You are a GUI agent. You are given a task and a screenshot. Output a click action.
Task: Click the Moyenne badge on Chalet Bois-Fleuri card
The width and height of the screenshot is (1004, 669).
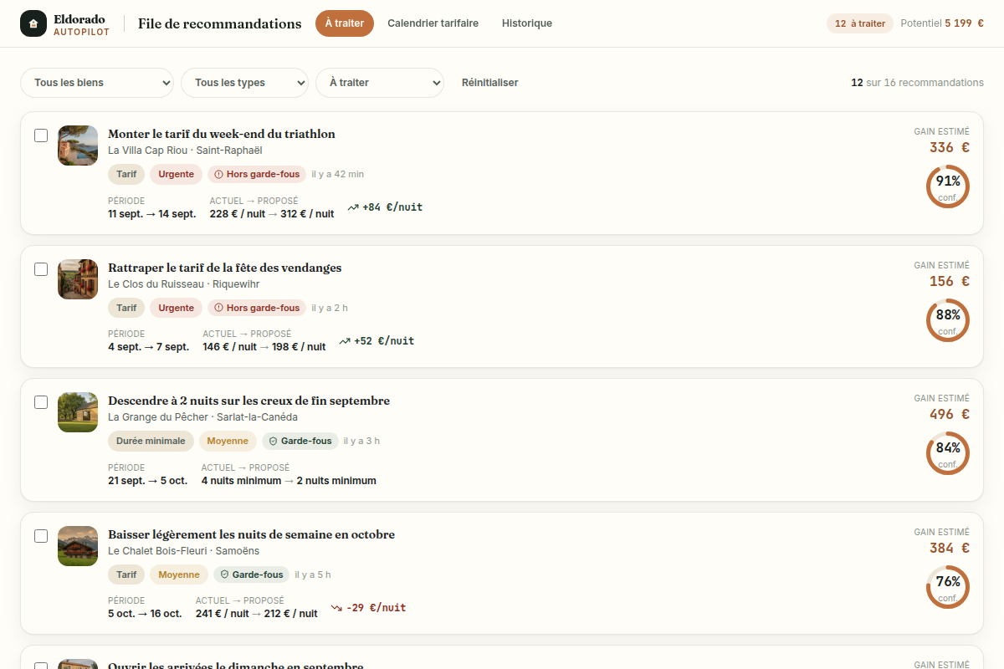tap(179, 575)
